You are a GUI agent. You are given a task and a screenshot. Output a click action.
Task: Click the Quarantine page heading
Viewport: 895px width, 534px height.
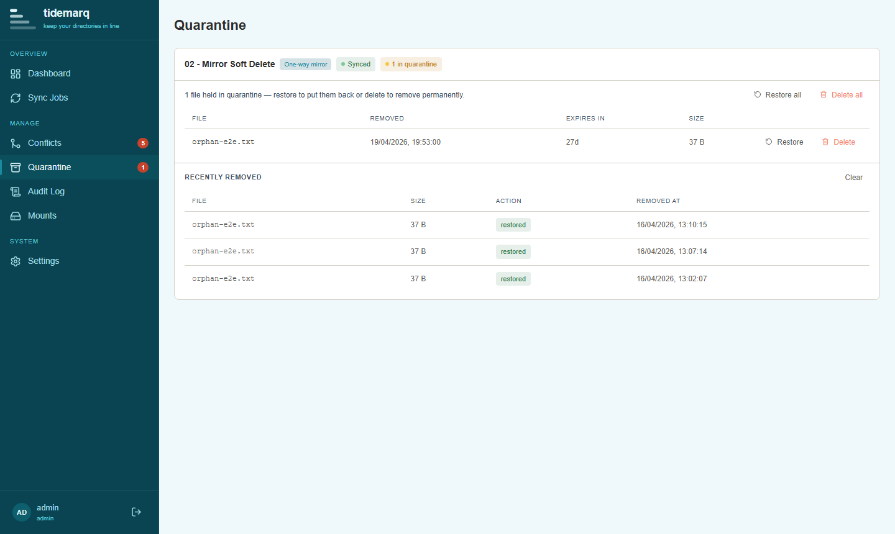210,25
